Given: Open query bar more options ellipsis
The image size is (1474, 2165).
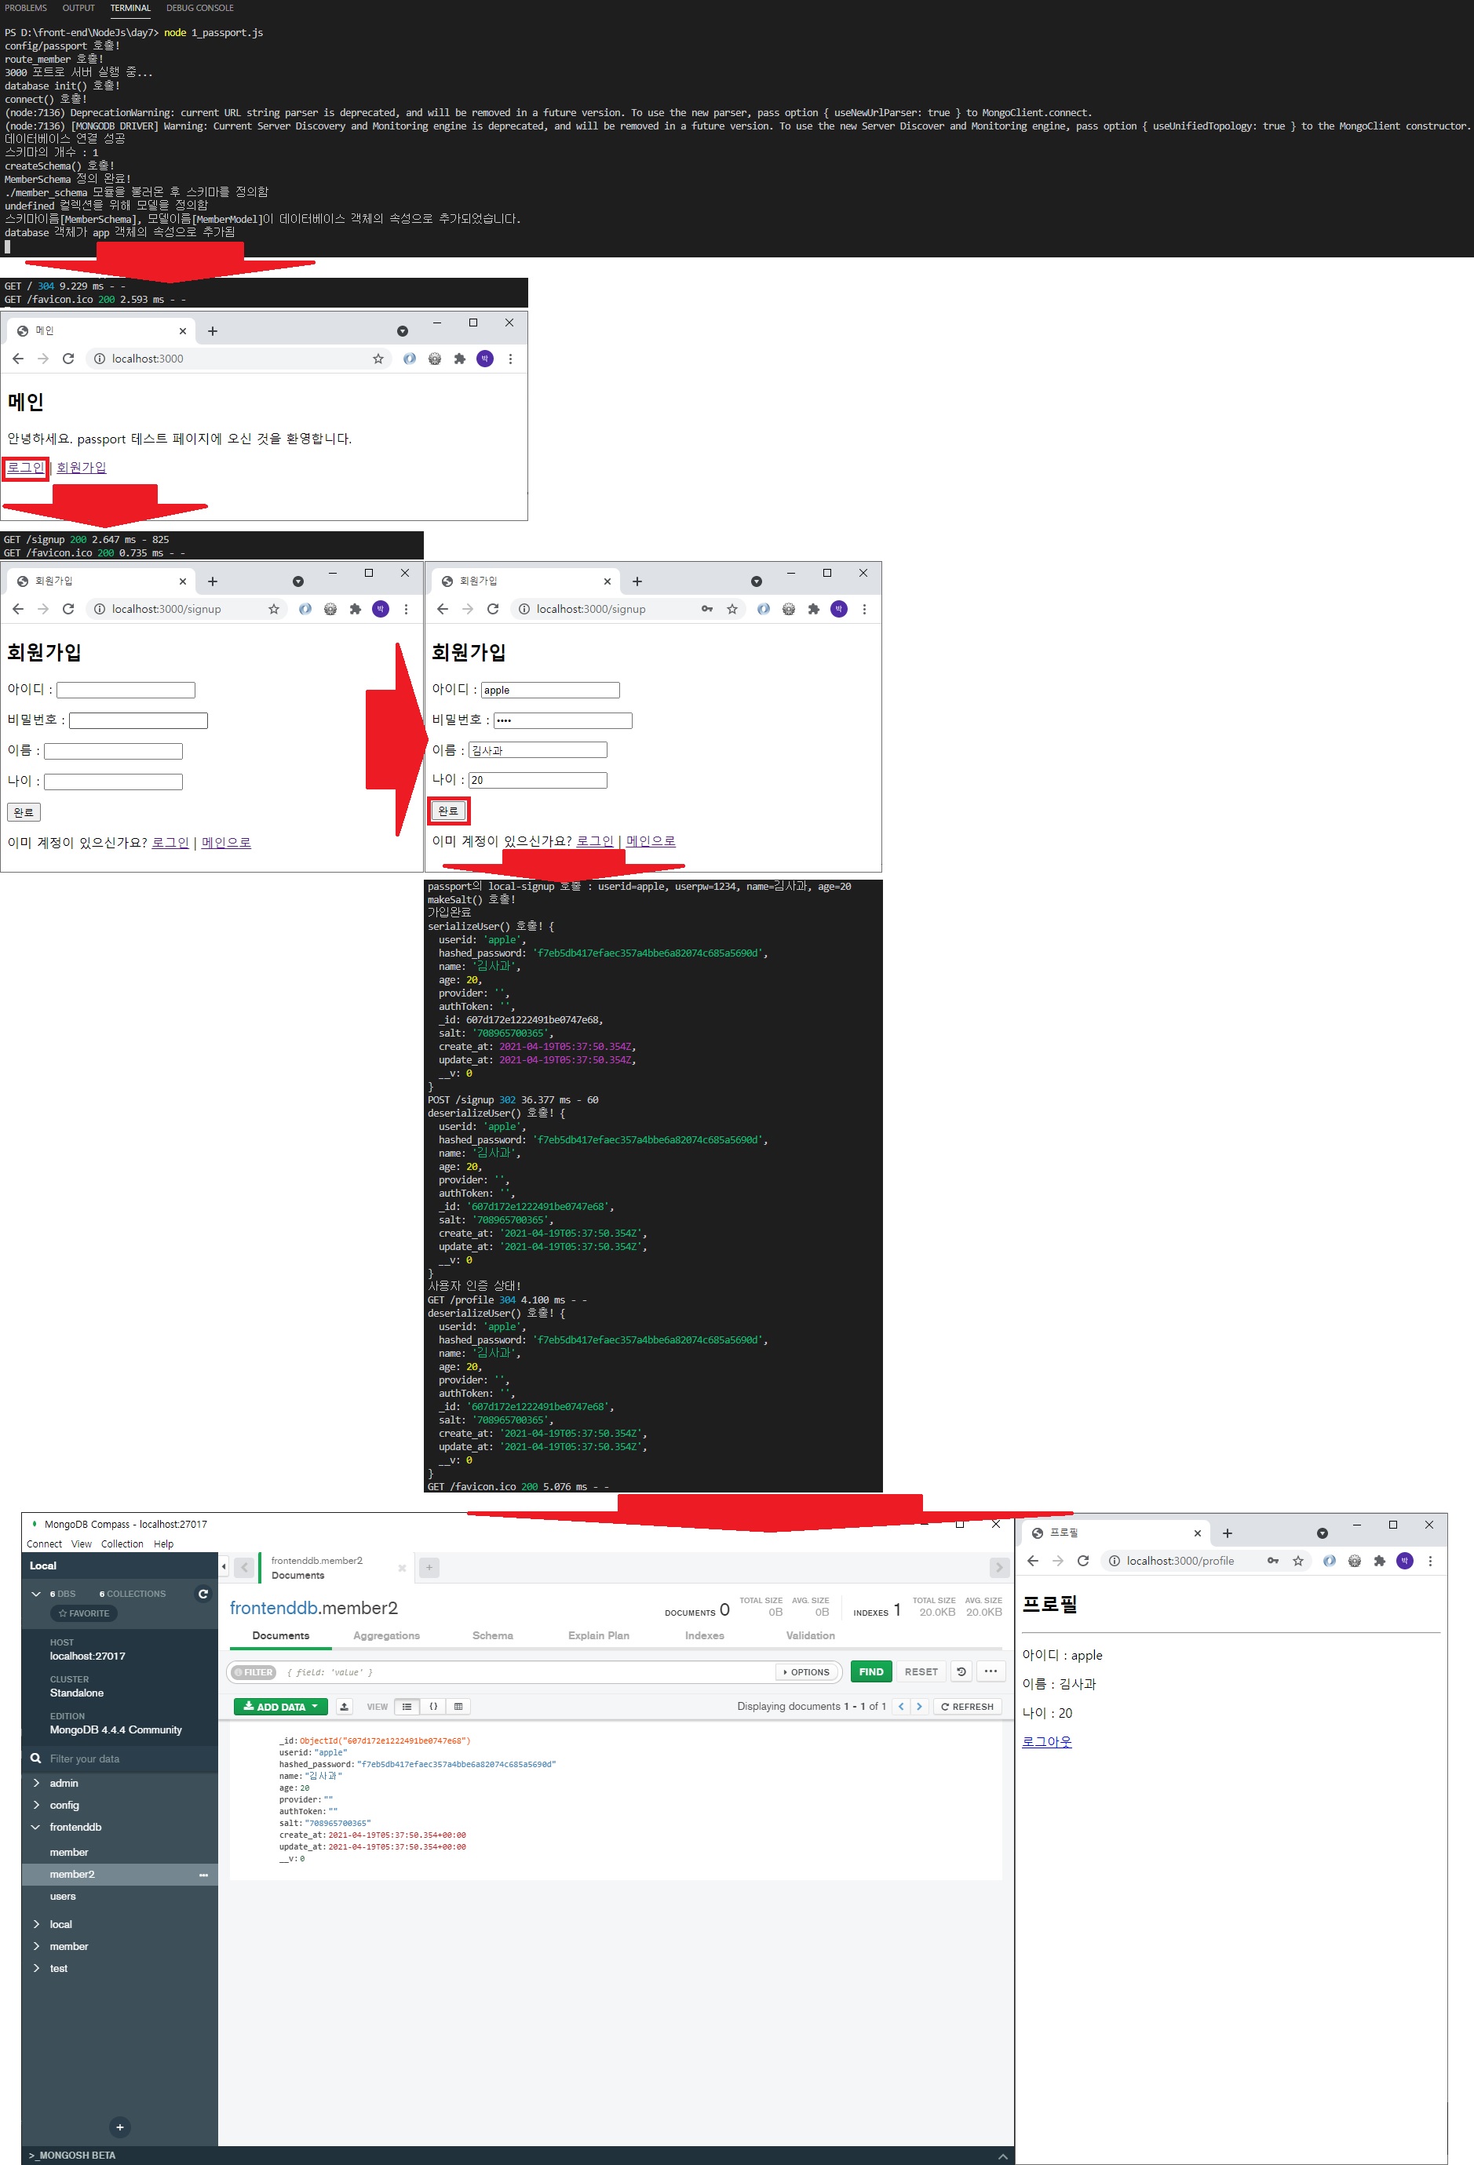Looking at the screenshot, I should point(991,1671).
